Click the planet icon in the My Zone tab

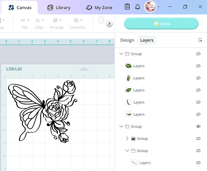point(89,8)
